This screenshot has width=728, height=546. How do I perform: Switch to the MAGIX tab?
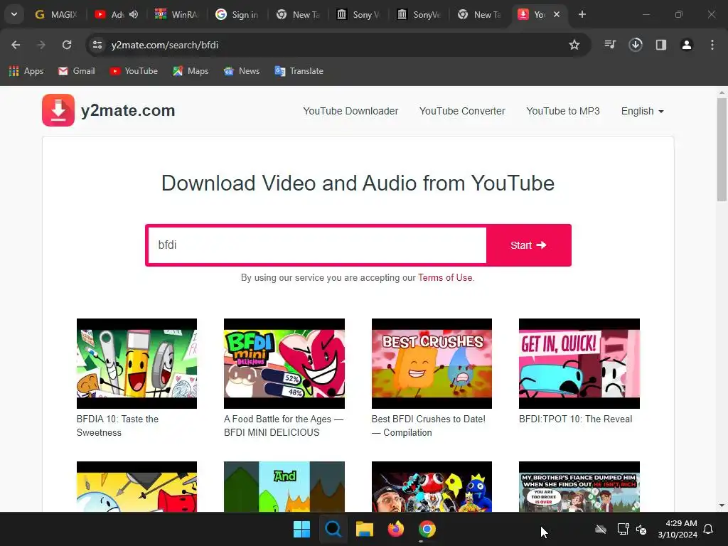coord(56,14)
